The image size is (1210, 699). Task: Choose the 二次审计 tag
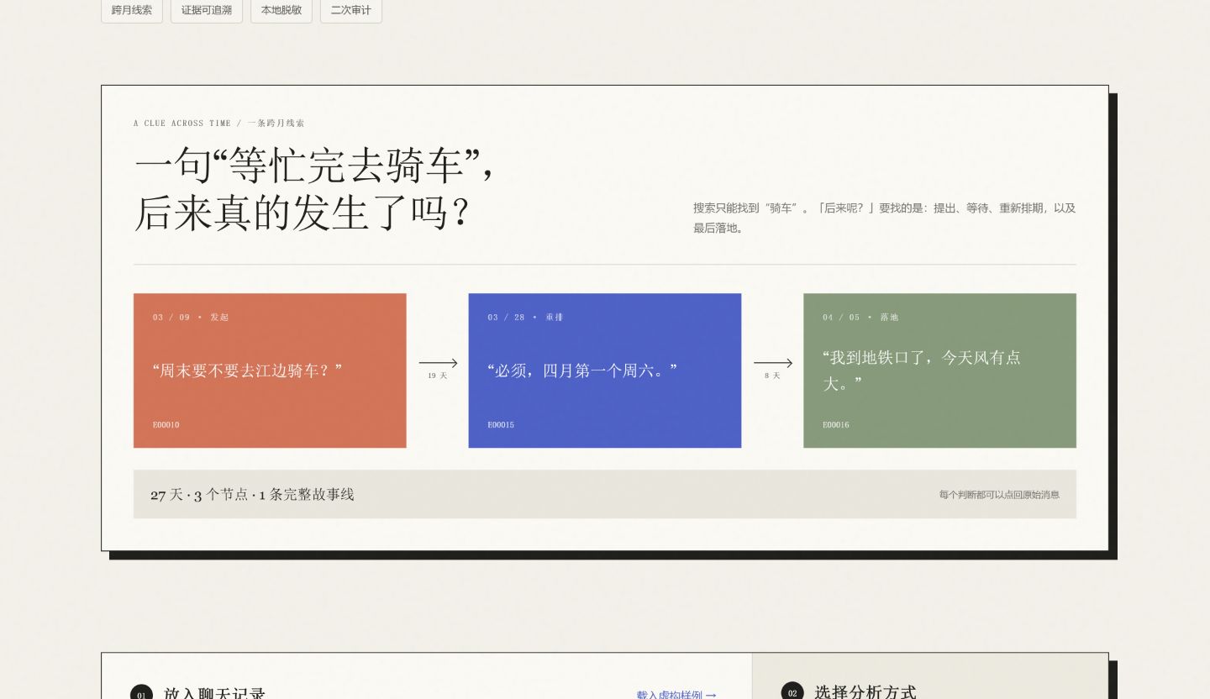(351, 10)
